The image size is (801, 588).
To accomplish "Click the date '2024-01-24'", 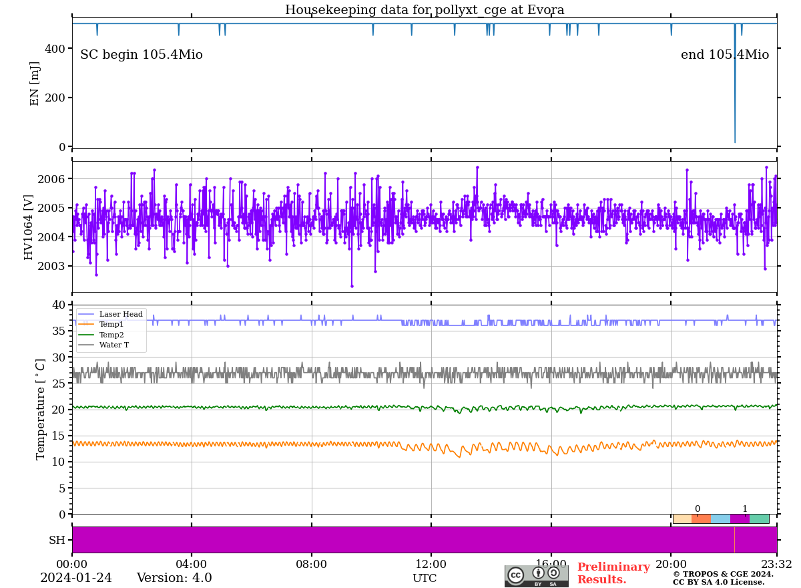I will click(x=76, y=578).
